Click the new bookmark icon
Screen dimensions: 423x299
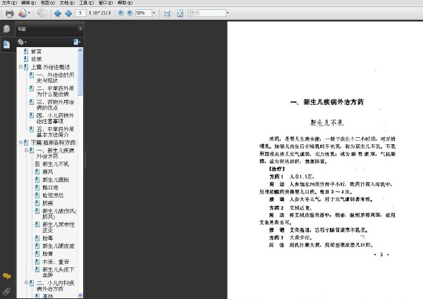point(77,42)
